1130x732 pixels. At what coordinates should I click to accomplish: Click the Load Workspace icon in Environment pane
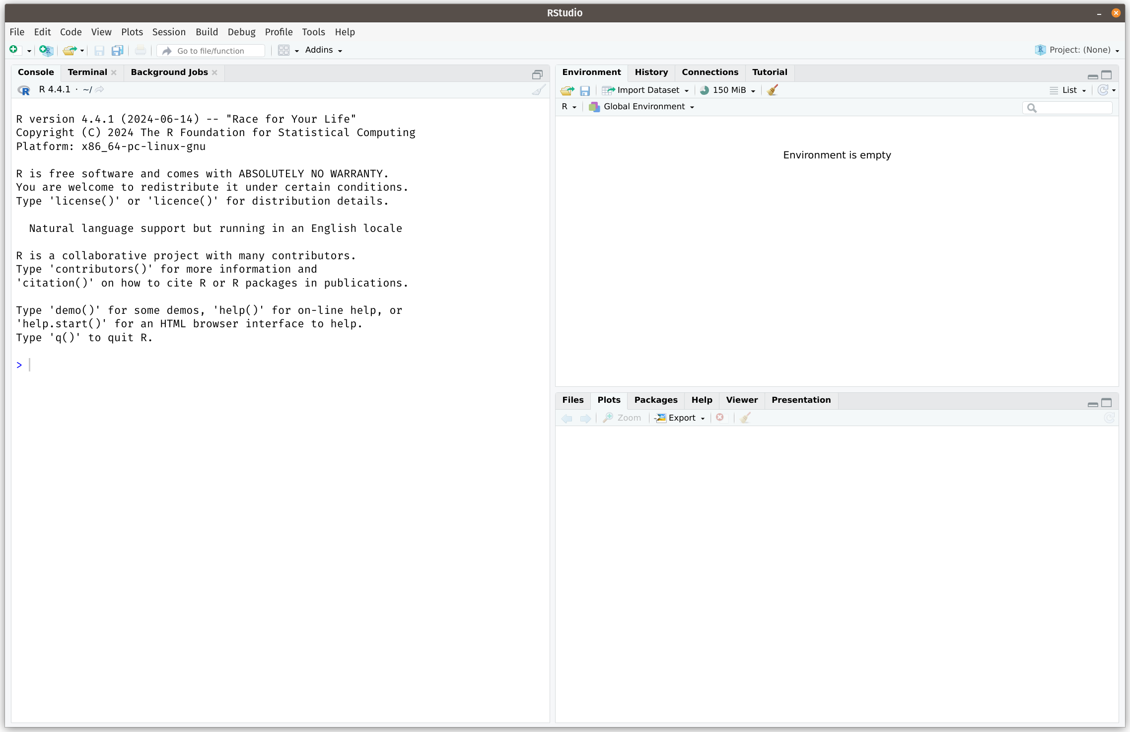tap(567, 90)
